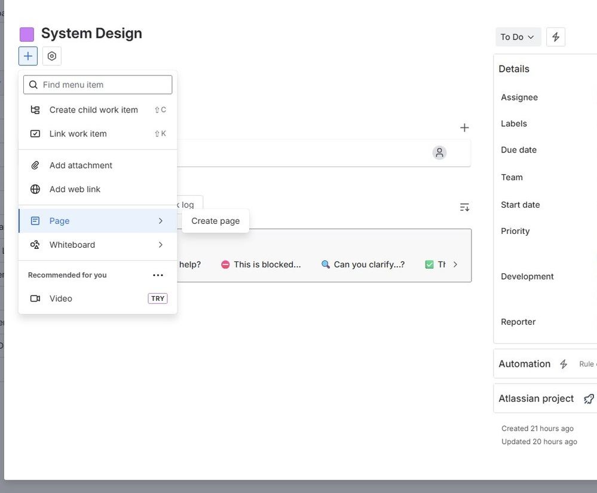Click the unassigned avatar icon
This screenshot has height=493, width=597.
439,153
